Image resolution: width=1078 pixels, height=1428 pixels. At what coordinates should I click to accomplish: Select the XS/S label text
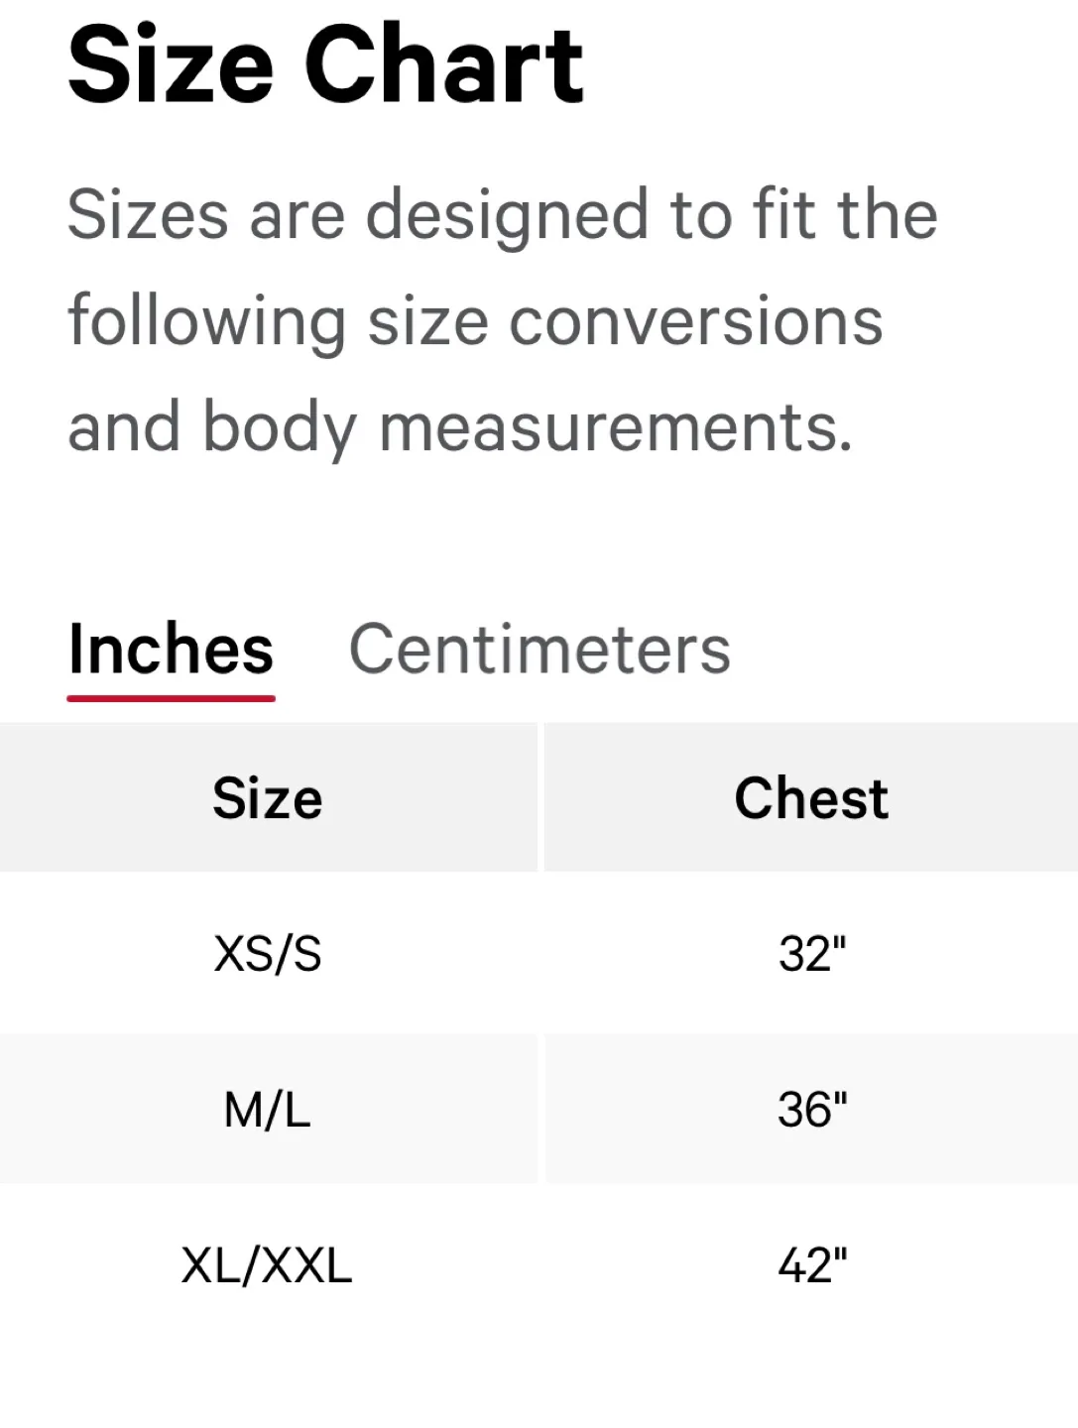click(266, 953)
